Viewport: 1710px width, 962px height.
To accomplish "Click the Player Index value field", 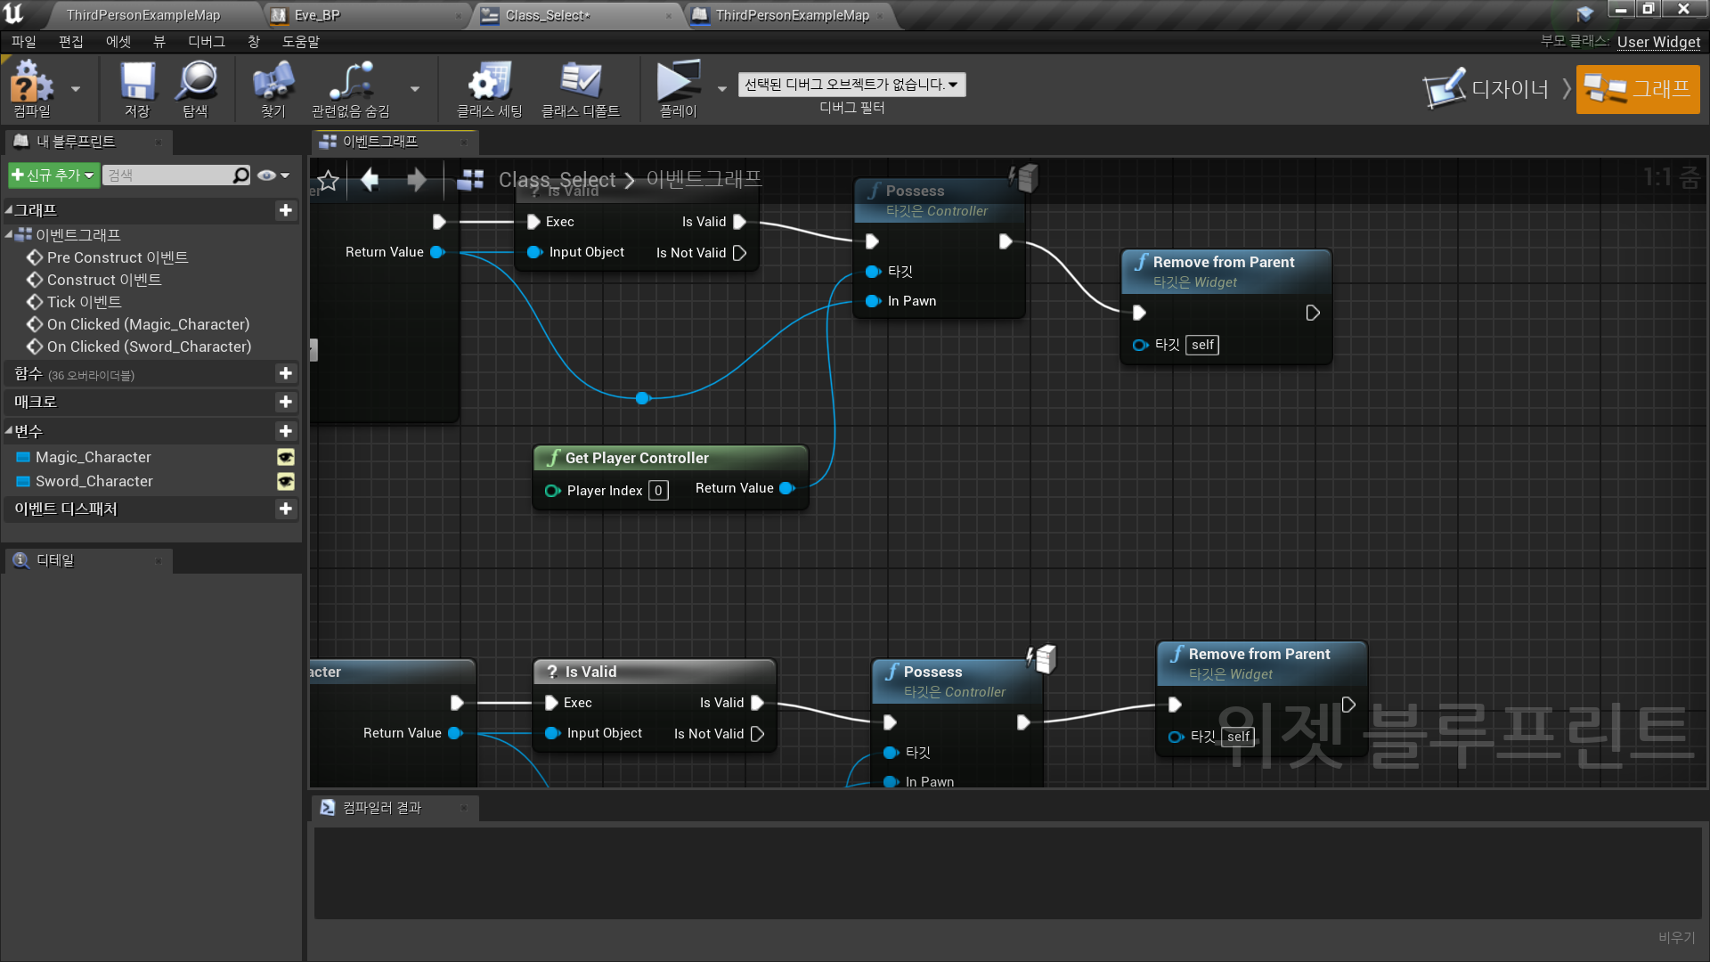I will click(658, 491).
